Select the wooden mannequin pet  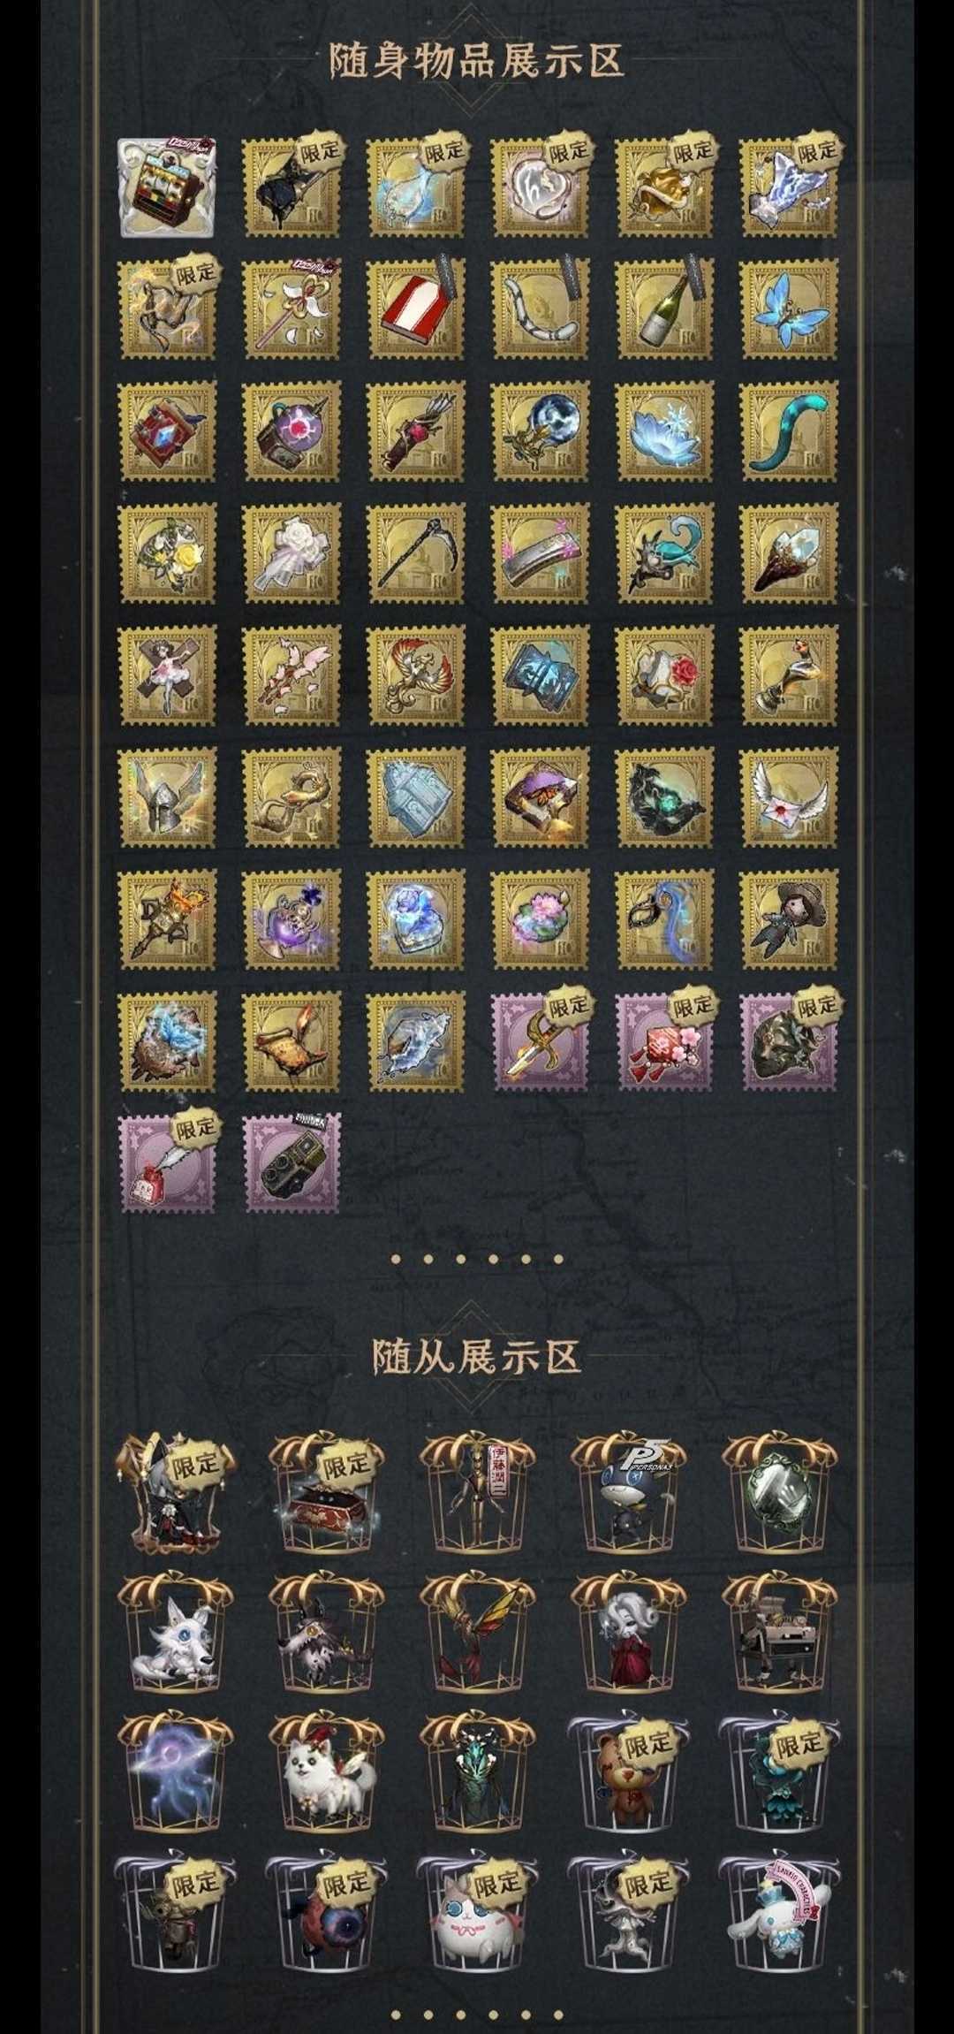click(477, 1494)
